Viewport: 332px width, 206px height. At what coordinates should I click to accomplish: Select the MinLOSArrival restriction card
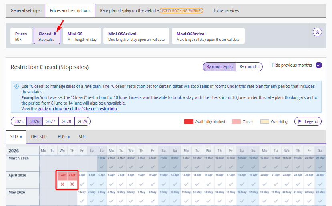pos(136,36)
